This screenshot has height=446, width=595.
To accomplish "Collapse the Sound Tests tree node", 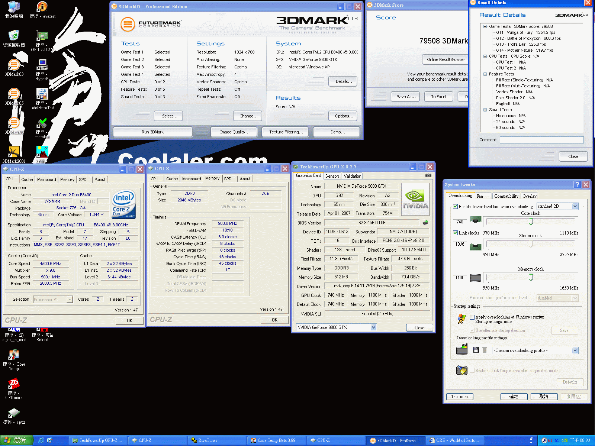I will (x=485, y=110).
